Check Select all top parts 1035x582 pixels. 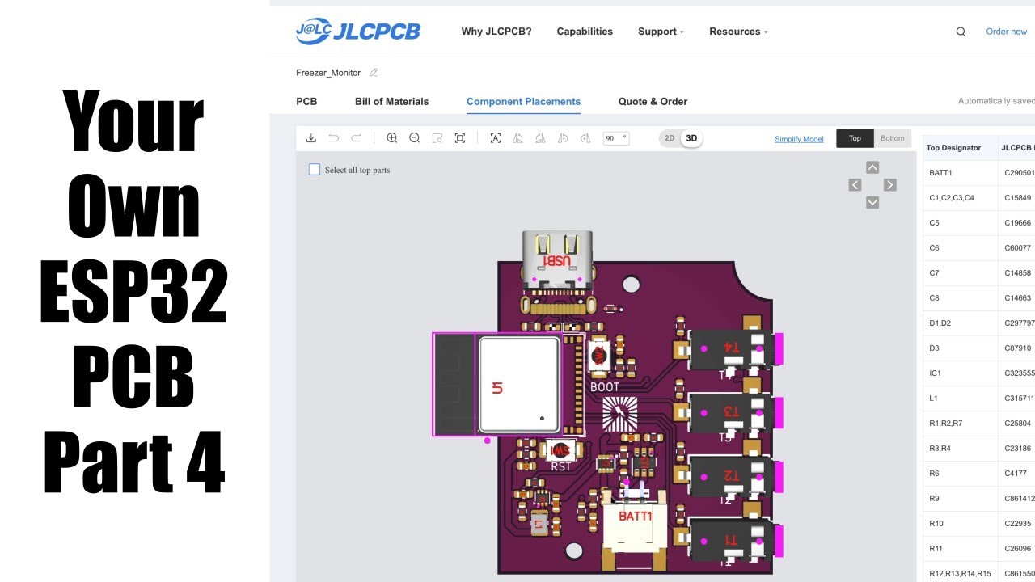(315, 170)
